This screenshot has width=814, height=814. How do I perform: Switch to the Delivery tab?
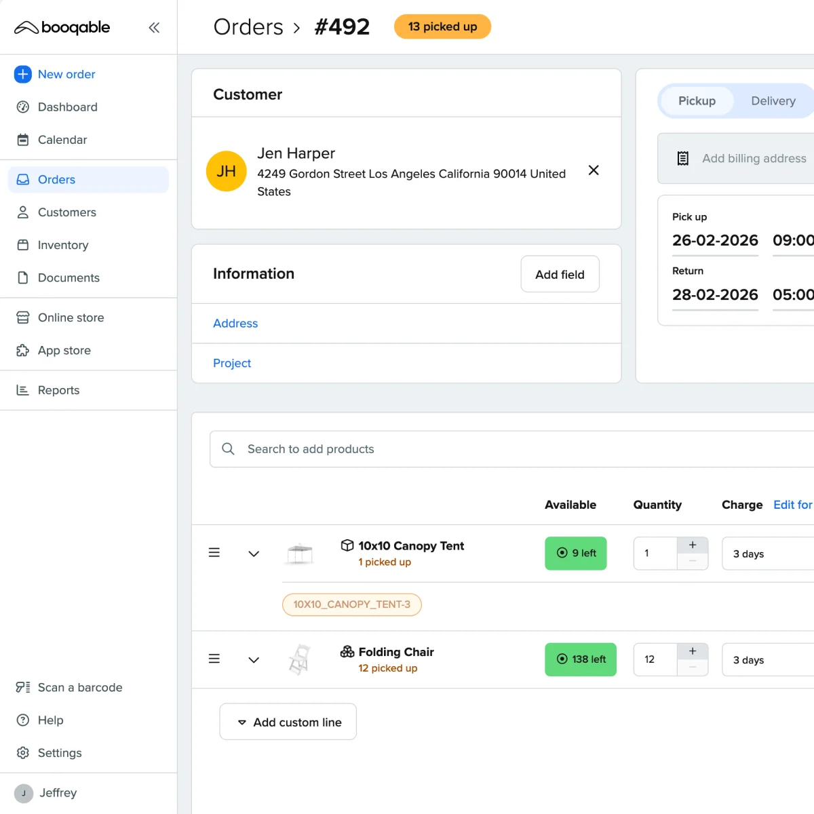point(773,100)
